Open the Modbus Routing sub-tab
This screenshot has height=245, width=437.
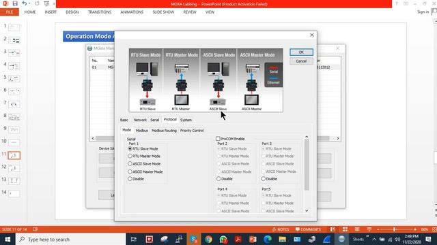tap(164, 131)
